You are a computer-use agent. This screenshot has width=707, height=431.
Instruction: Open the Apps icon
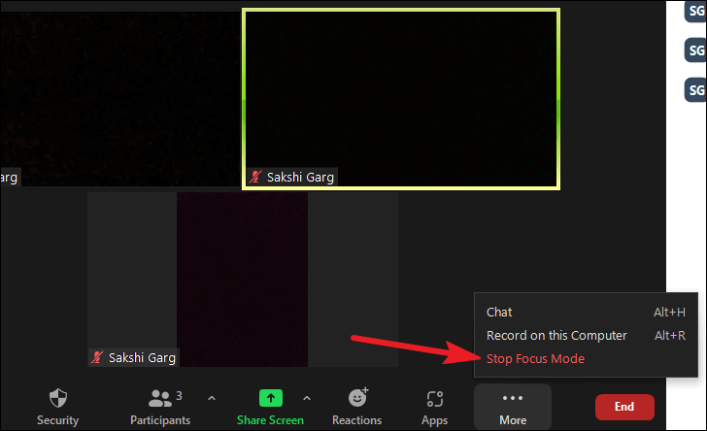tap(435, 399)
